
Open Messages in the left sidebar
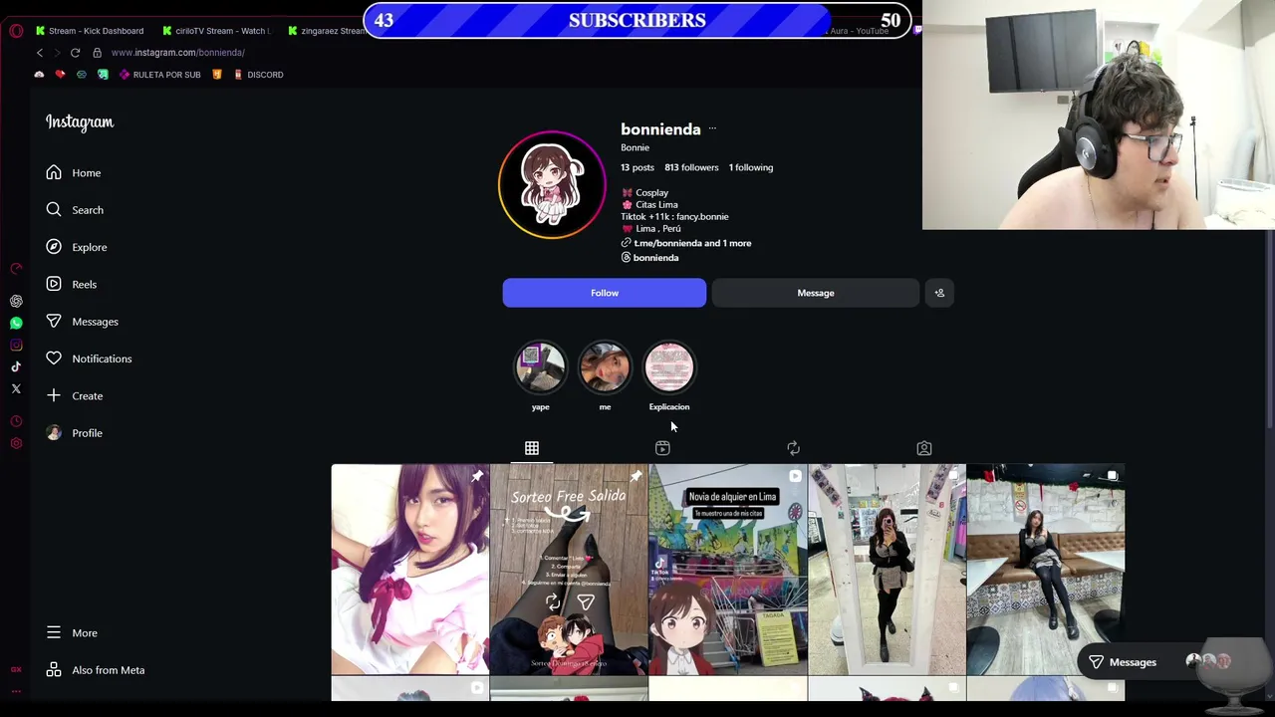click(x=82, y=322)
